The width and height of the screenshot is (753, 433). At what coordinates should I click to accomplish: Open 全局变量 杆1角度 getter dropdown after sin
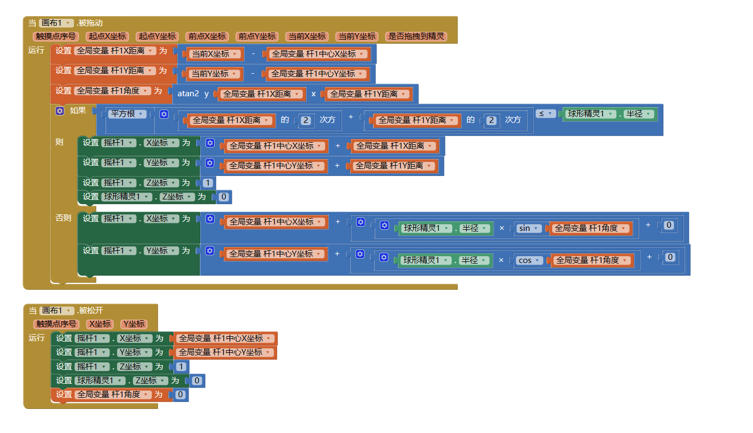click(x=591, y=228)
